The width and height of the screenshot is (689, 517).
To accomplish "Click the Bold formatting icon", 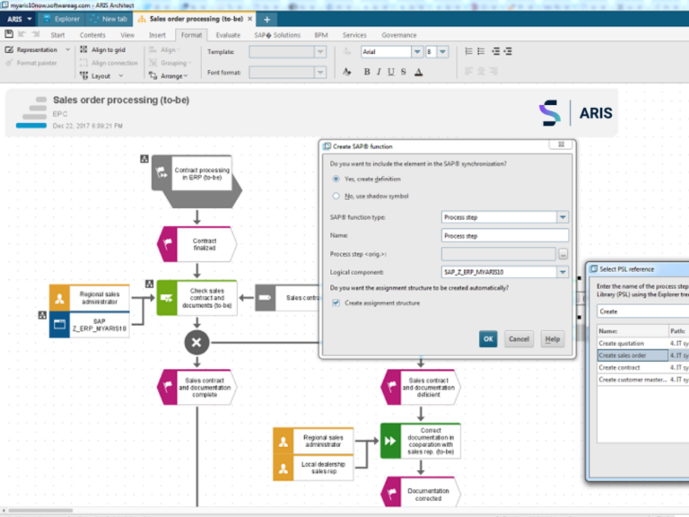I will click(367, 72).
